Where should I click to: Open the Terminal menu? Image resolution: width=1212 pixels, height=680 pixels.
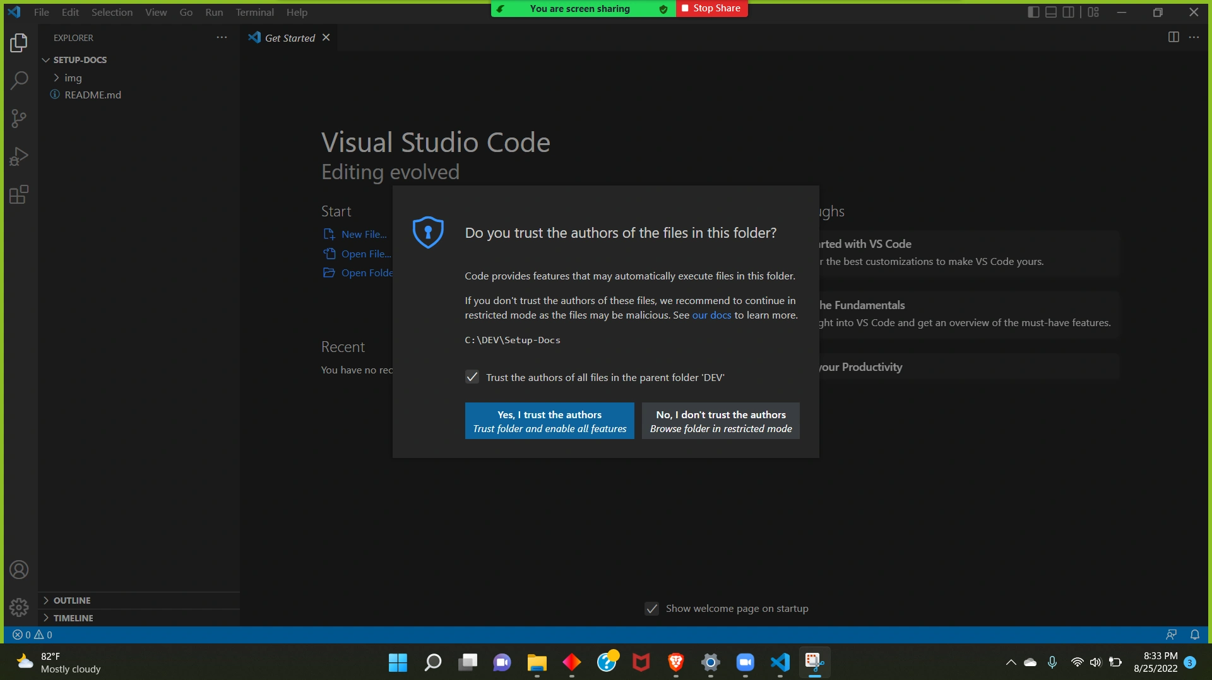point(254,12)
